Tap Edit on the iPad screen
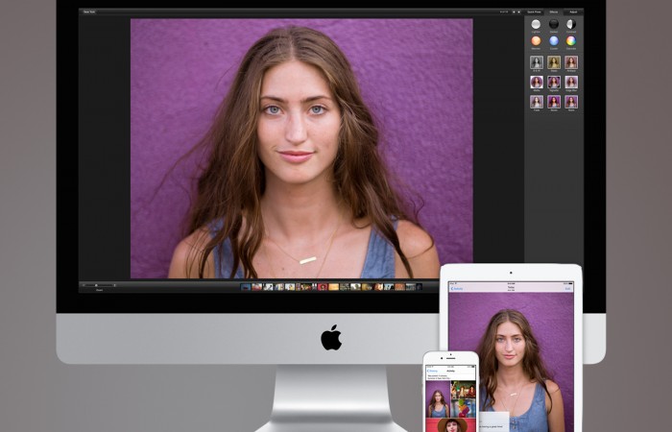672x432 pixels. pos(568,287)
